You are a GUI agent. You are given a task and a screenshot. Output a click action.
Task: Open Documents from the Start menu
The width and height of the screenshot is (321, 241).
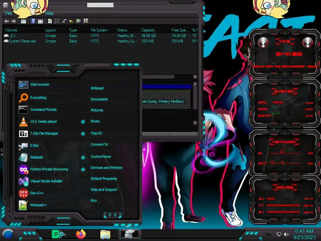pyautogui.click(x=99, y=99)
